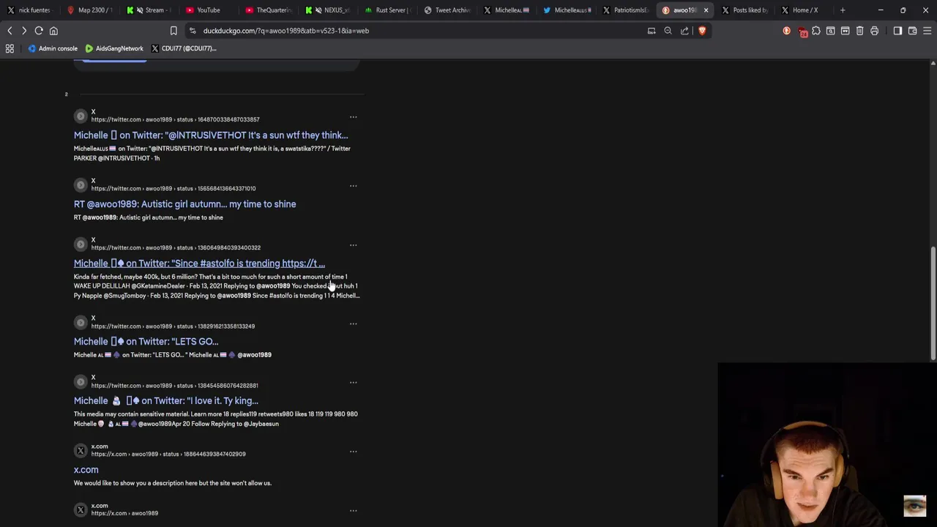Close the active awoo1989 tab

[706, 10]
